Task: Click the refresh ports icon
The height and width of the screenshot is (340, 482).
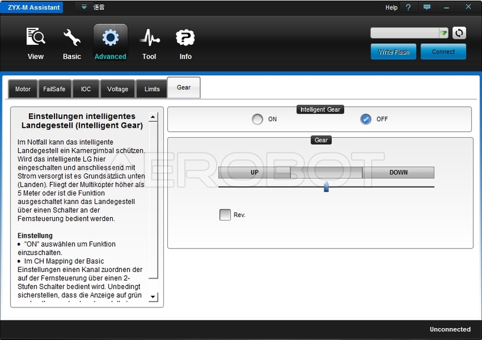Action: (459, 33)
